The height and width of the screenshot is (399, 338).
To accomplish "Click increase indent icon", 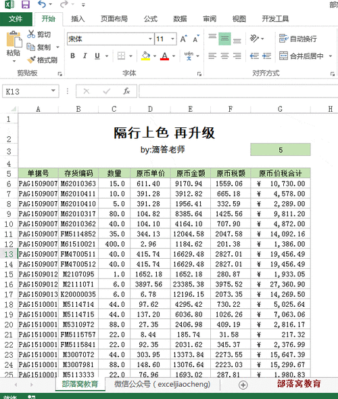I will pyautogui.click(x=266, y=56).
